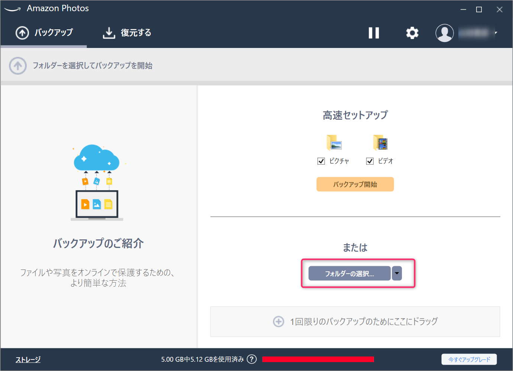Click the cloud backup illustration
Screen dimensions: 513x371
97,183
